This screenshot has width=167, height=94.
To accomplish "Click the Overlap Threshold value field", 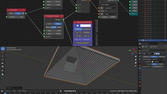I will pos(158,67).
